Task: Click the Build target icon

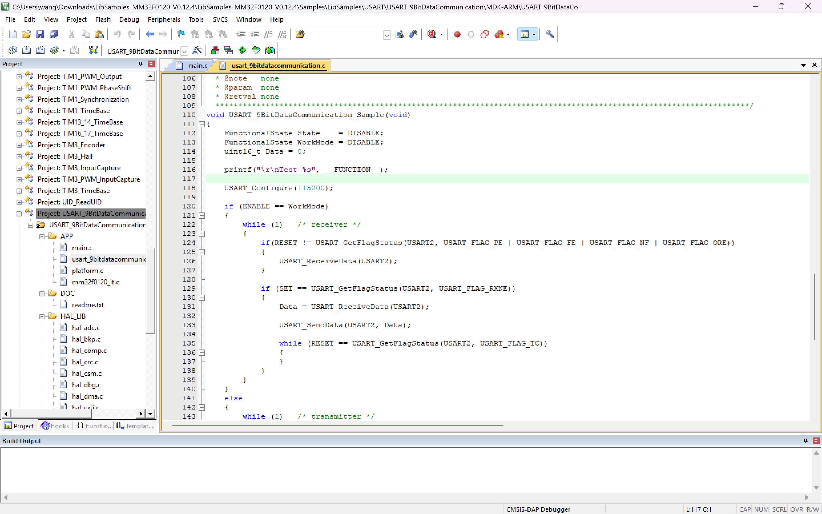Action: pos(26,50)
